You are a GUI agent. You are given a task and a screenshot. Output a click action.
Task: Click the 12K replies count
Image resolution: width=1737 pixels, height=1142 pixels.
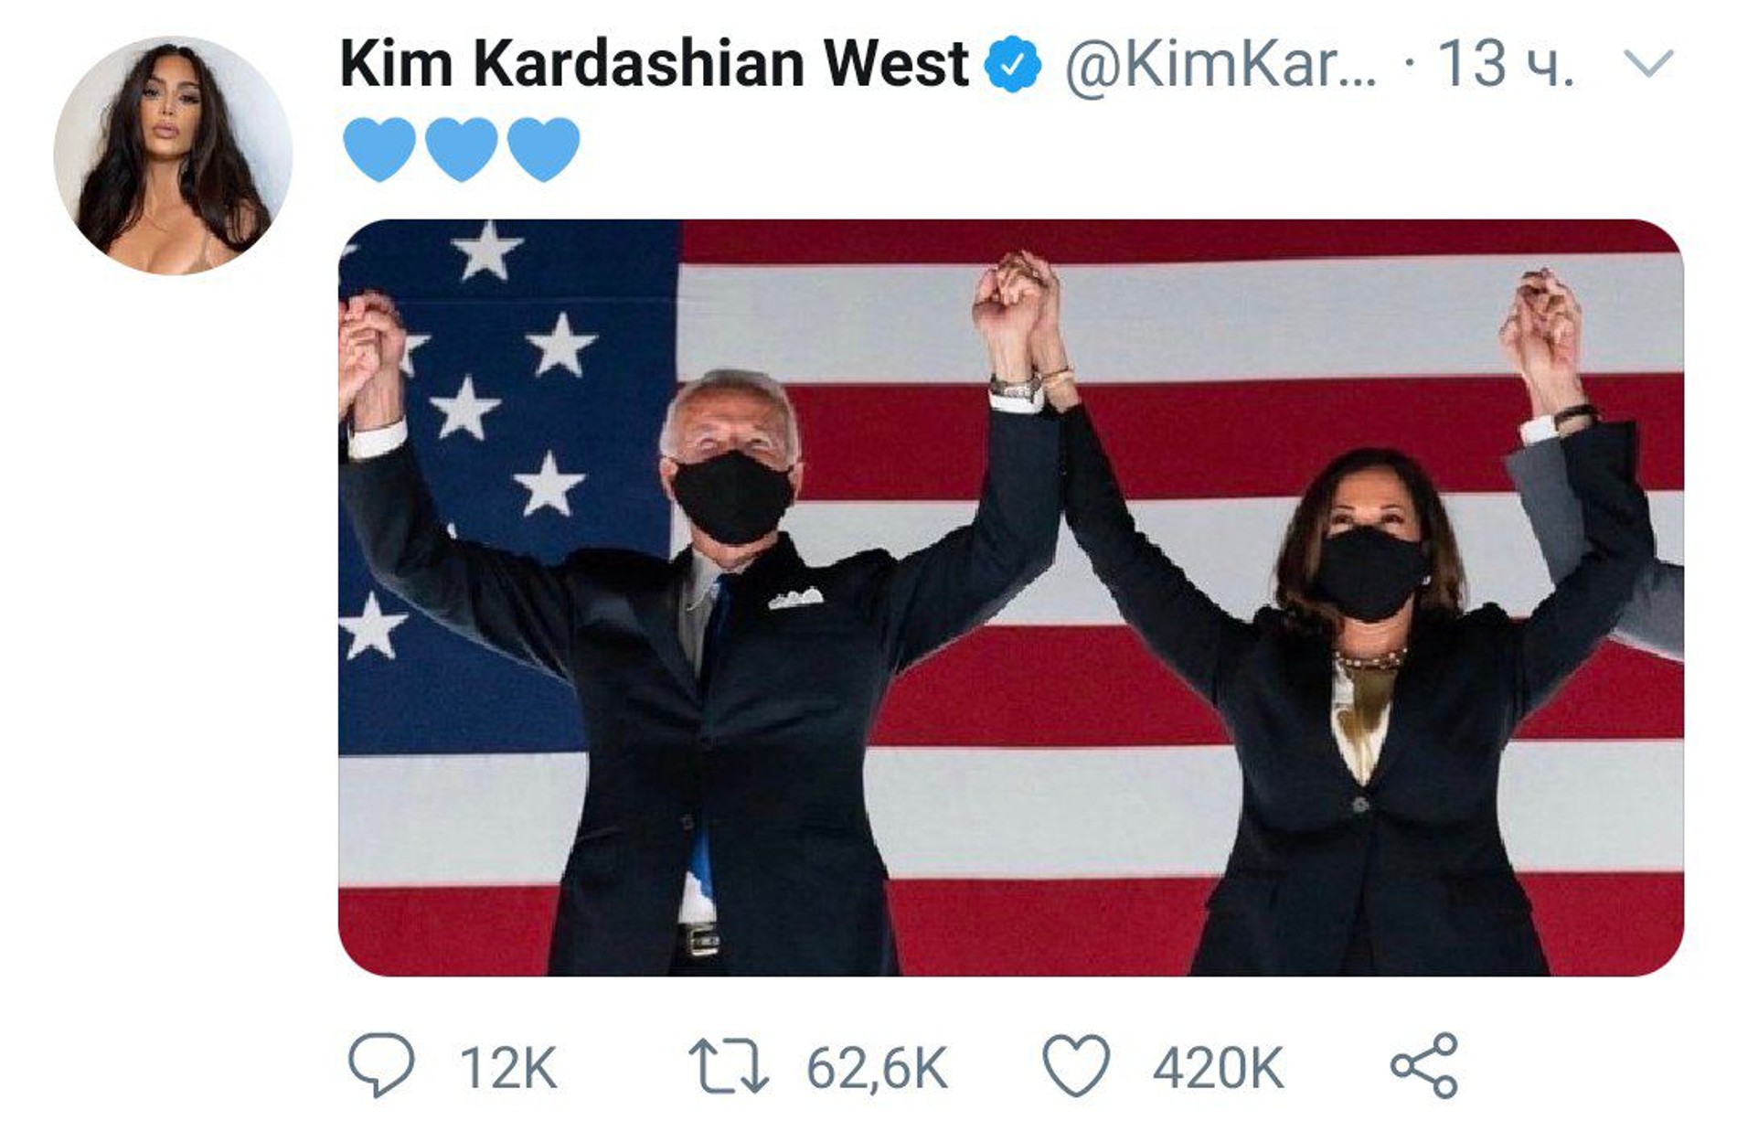pyautogui.click(x=508, y=1067)
